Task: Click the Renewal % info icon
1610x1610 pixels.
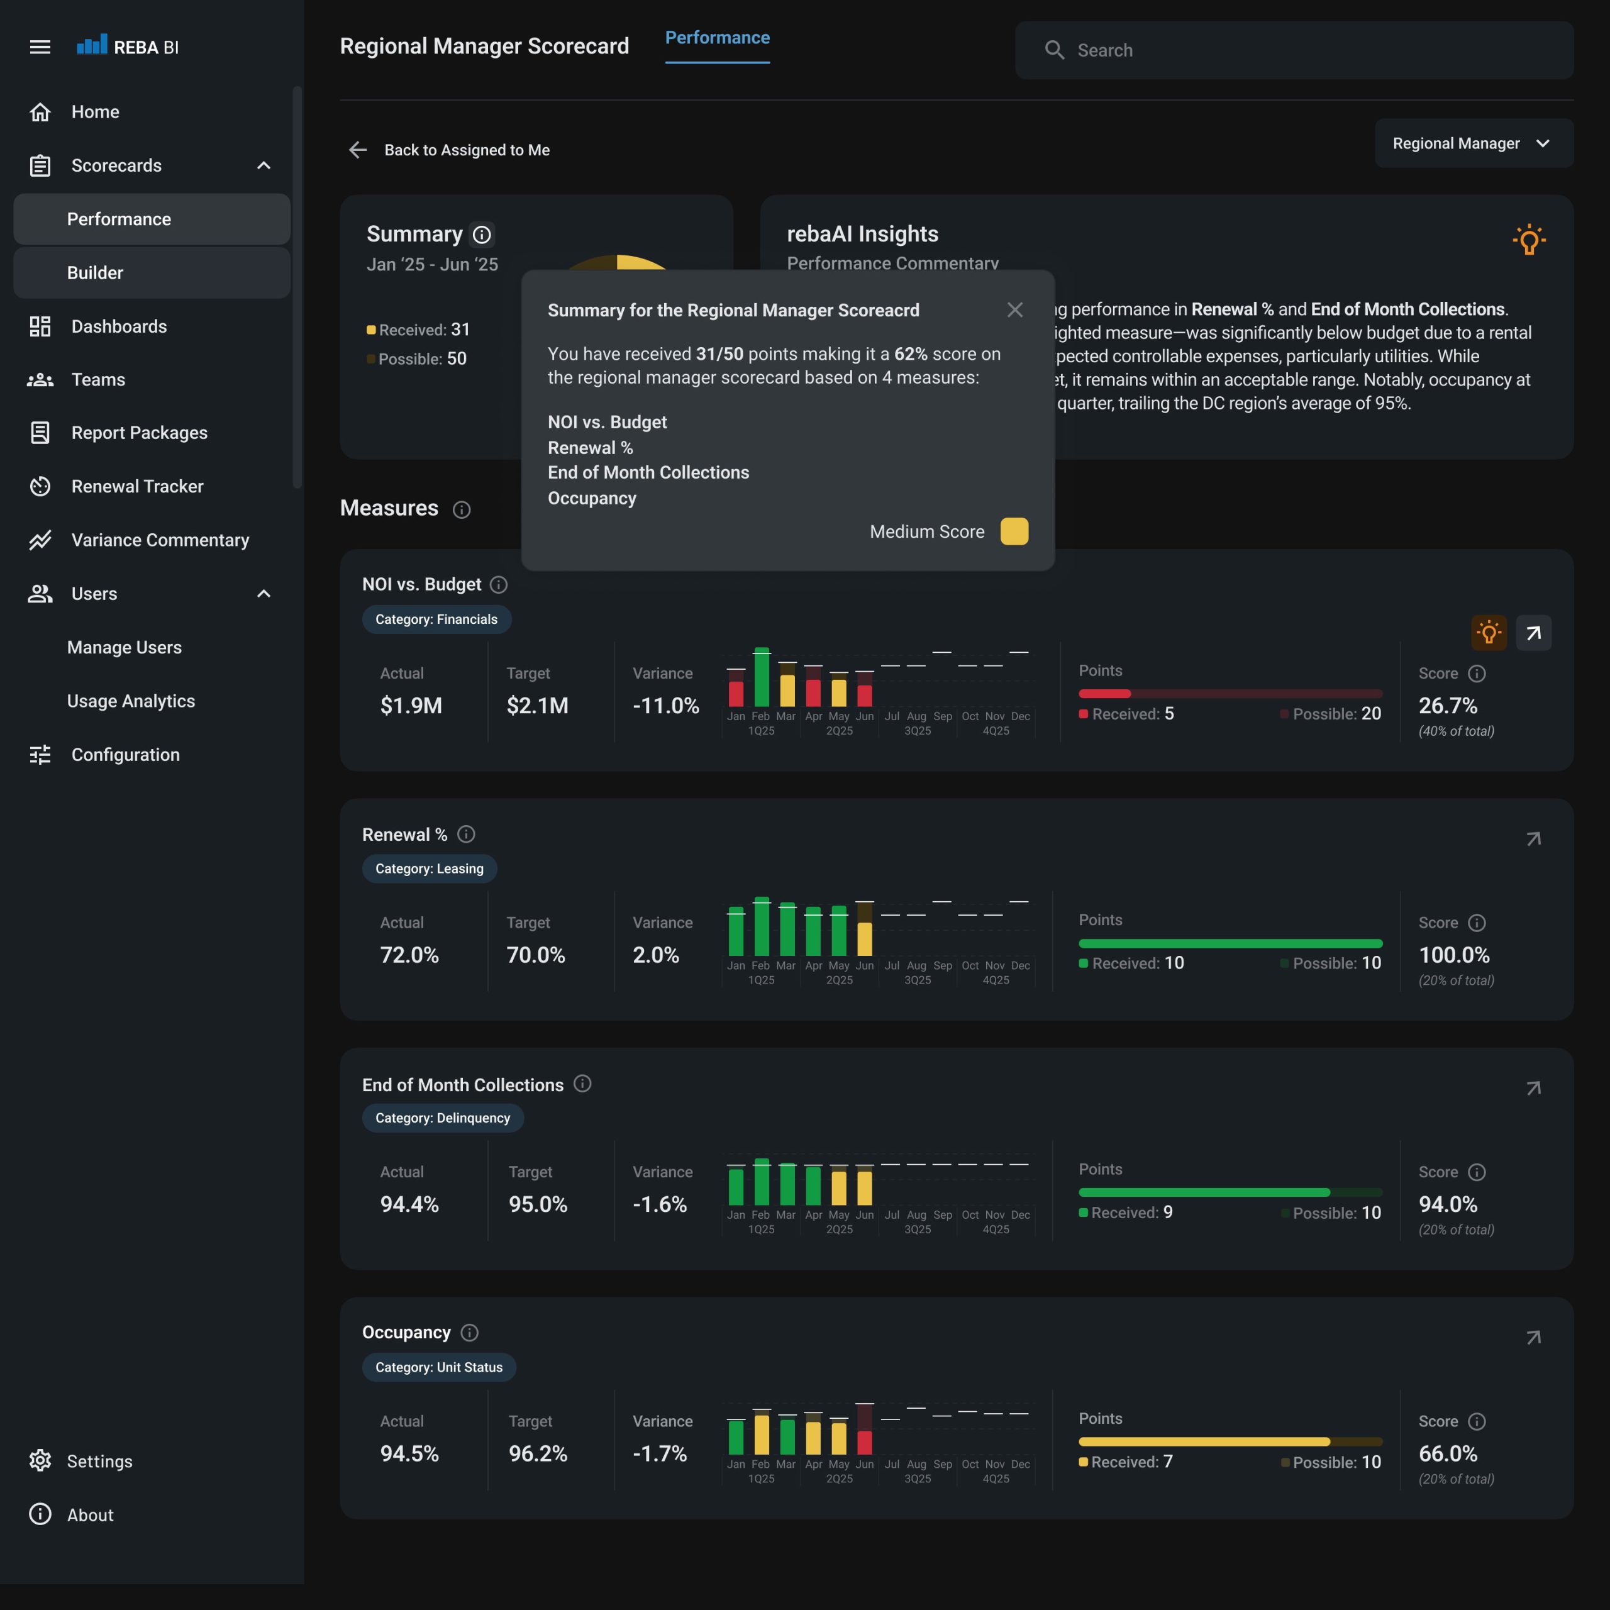Action: point(467,834)
